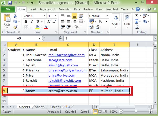The height and width of the screenshot is (116, 158).
Task: Open Name Box A9 dropdown arrow
Action: pyautogui.click(x=39, y=38)
